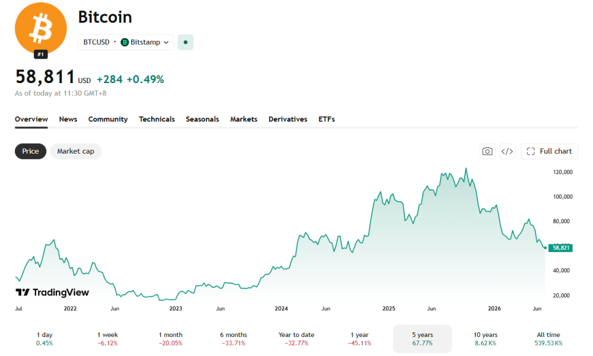Select the All time range
593x356 pixels.
coord(549,339)
